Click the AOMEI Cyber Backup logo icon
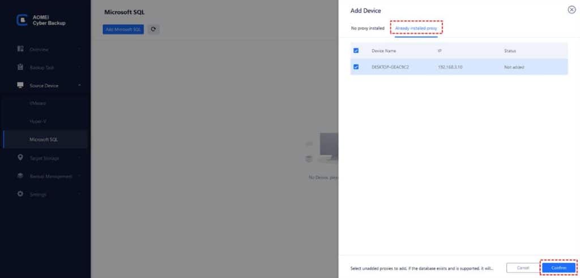This screenshot has width=580, height=278. (22, 20)
